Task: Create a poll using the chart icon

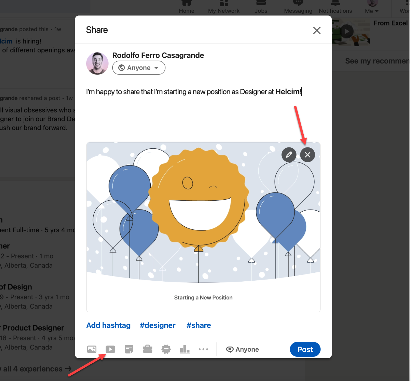Action: [185, 349]
